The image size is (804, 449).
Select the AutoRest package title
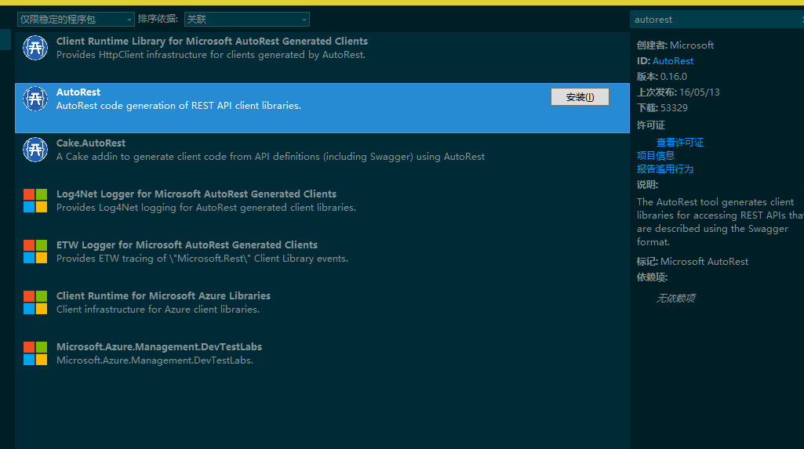(78, 92)
